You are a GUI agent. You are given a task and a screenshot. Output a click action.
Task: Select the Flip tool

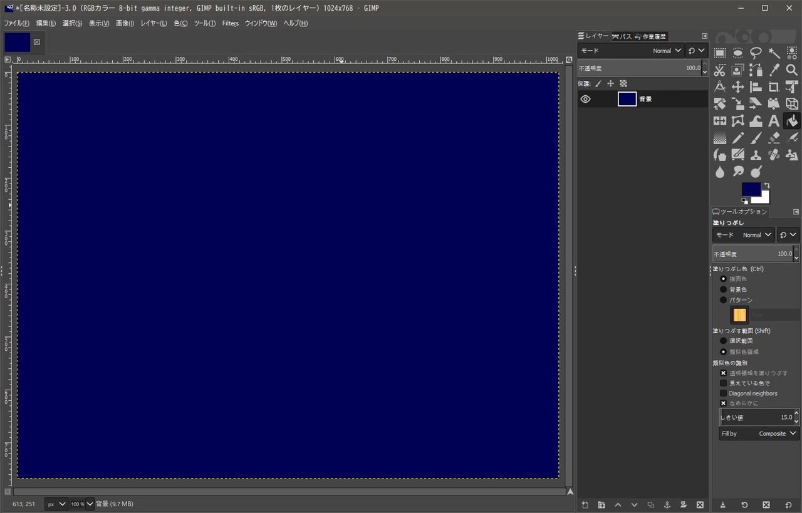pos(720,121)
